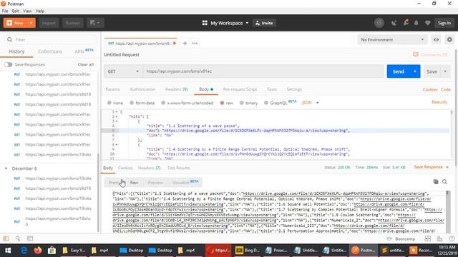Viewport: 458px width, 257px height.
Task: Launch Firefox from taskbar
Action: [x=38, y=251]
